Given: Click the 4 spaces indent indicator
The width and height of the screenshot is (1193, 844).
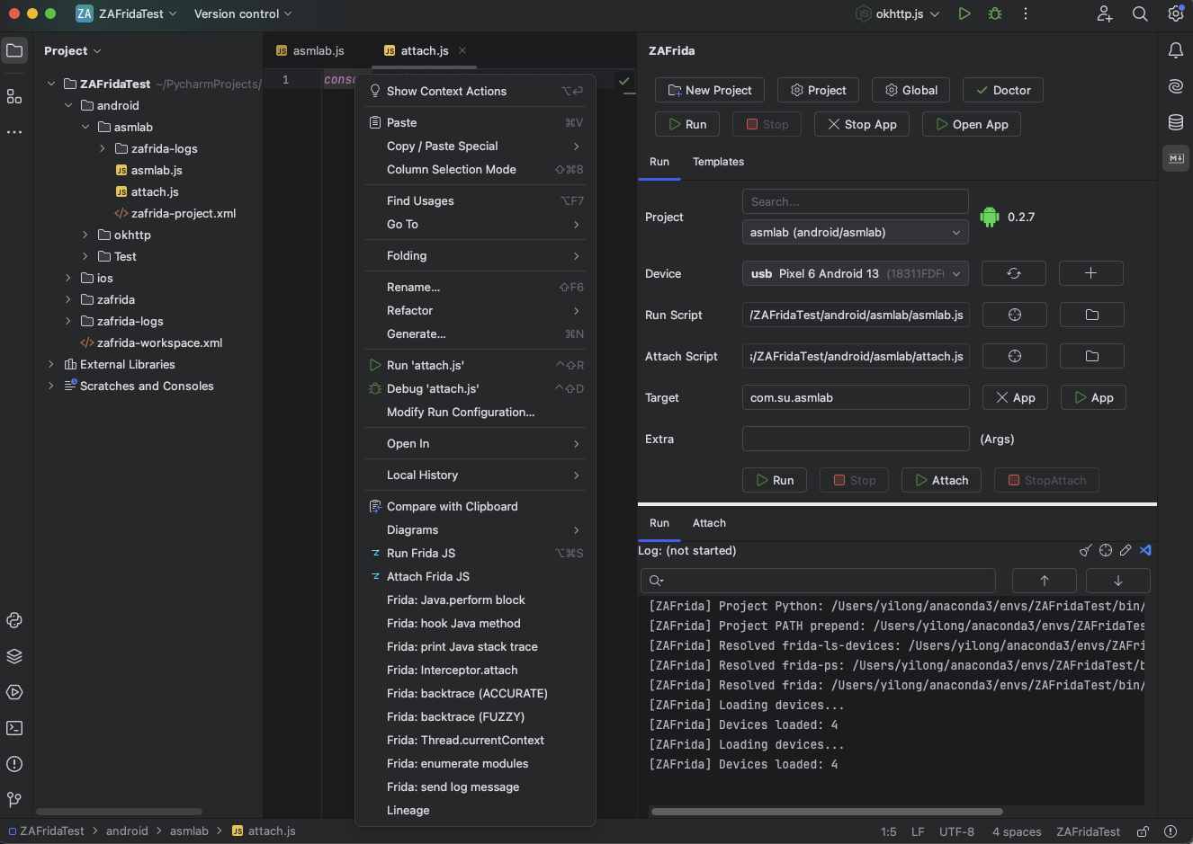Looking at the screenshot, I should (x=1017, y=831).
